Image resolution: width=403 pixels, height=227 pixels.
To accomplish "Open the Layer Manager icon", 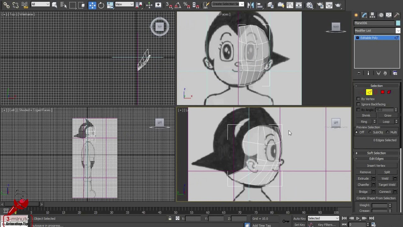I will pos(270,5).
